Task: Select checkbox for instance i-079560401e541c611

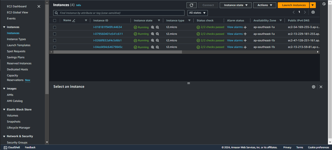Action: 54,34
